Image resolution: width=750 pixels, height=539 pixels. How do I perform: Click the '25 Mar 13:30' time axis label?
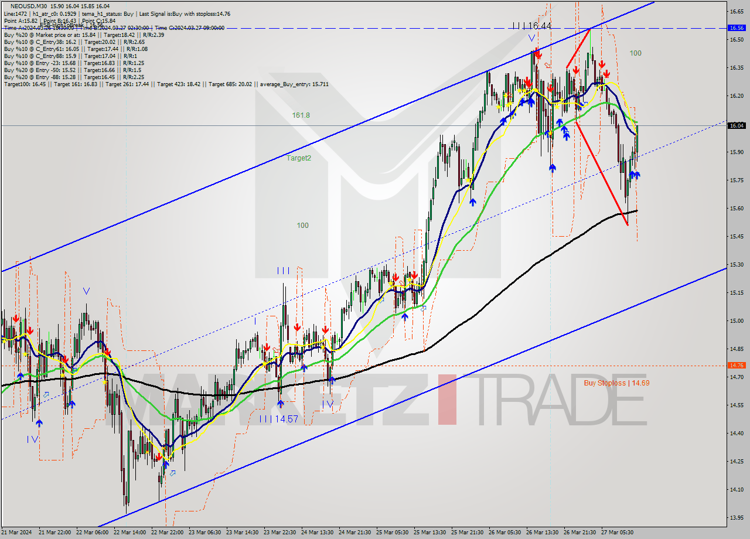(429, 533)
